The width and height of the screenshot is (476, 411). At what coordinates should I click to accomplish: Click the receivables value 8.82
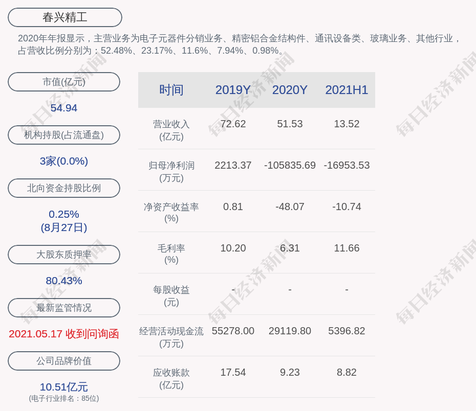(x=347, y=373)
